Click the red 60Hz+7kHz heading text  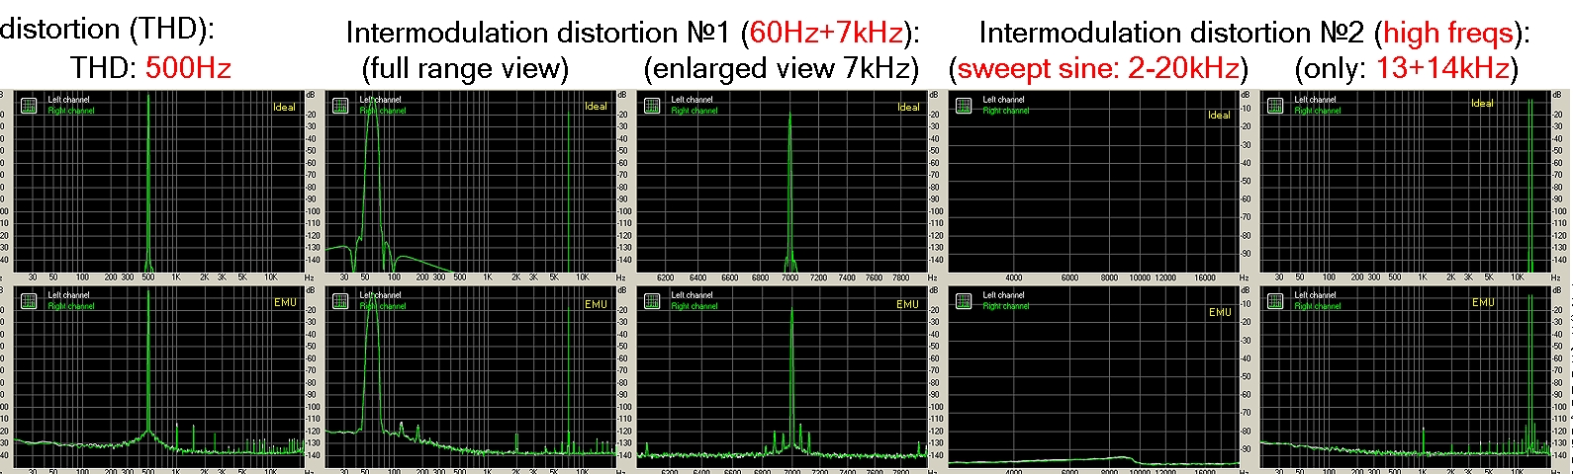click(x=826, y=33)
